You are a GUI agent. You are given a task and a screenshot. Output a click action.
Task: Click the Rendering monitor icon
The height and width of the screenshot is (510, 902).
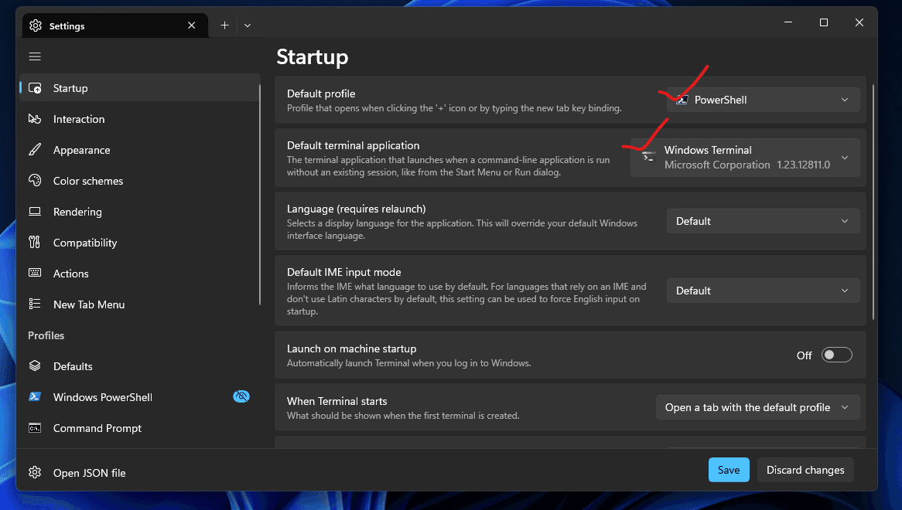click(x=35, y=212)
